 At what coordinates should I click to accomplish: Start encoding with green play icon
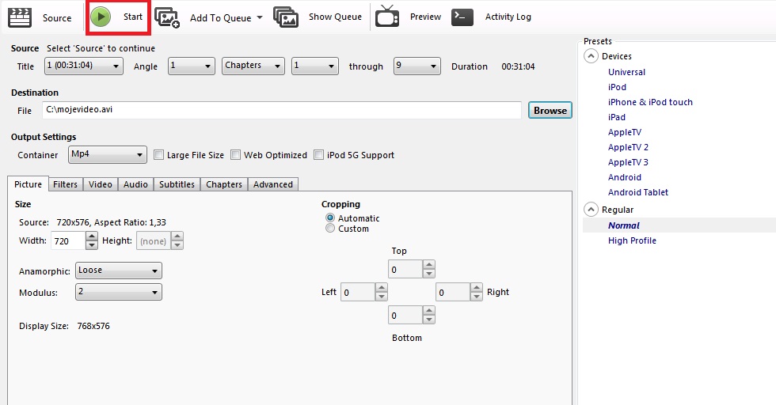[101, 17]
